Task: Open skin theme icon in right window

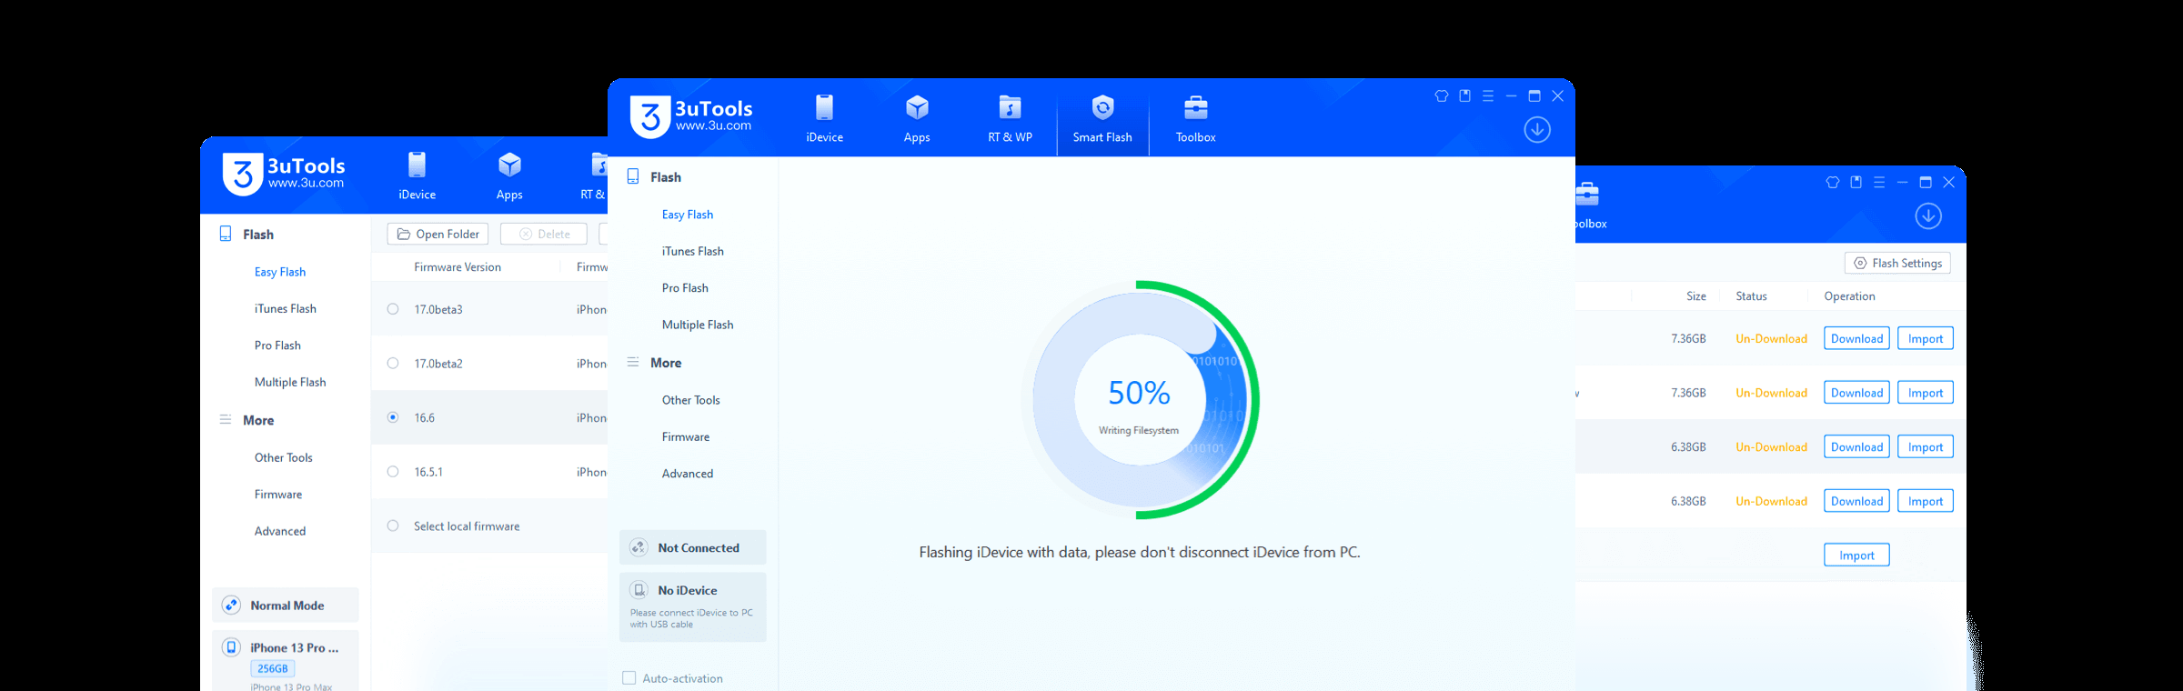Action: point(1833,182)
